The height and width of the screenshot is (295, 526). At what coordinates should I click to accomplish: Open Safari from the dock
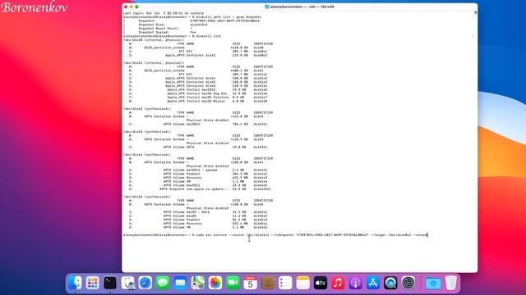(145, 283)
